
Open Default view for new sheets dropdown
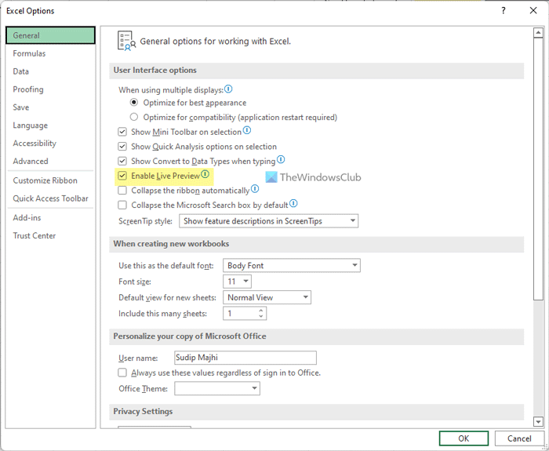point(267,297)
